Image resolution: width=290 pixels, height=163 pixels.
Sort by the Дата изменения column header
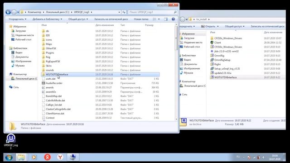(x=105, y=25)
